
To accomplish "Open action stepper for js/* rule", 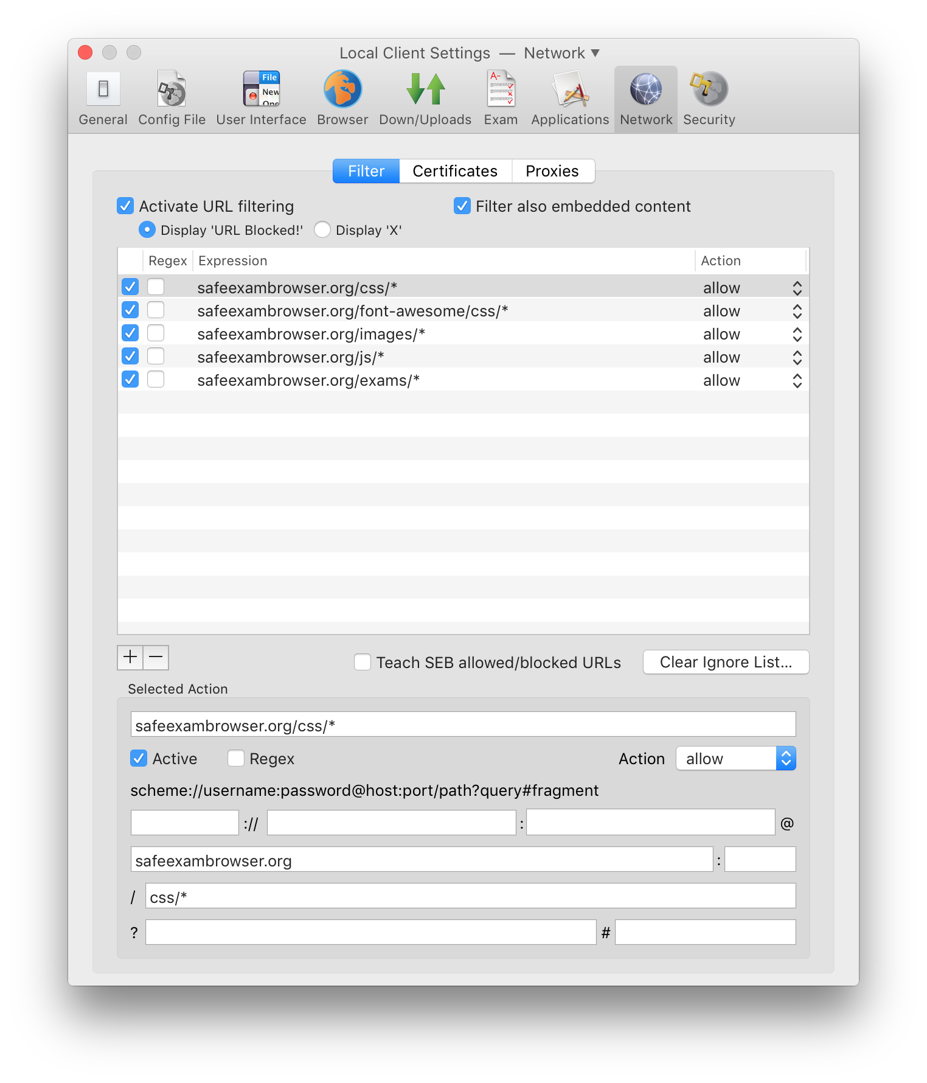I will [x=797, y=357].
